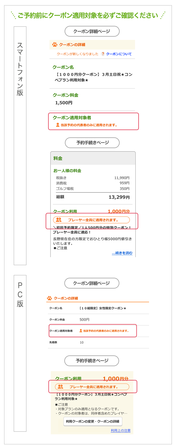The width and height of the screenshot is (176, 446).
Task: Click the single-person icon under smartphone クーポン適用対象者
Action: (57, 125)
